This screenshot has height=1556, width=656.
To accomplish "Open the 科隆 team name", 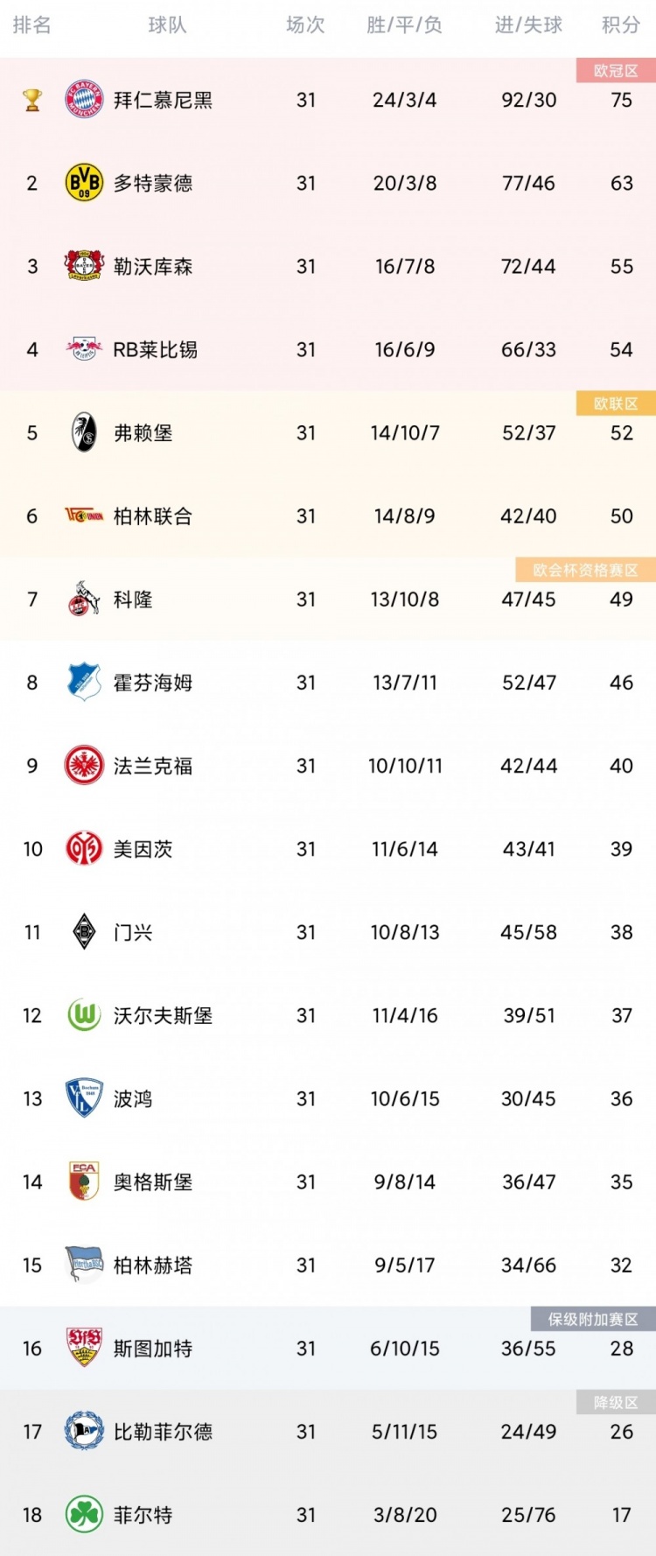I will coord(133,599).
